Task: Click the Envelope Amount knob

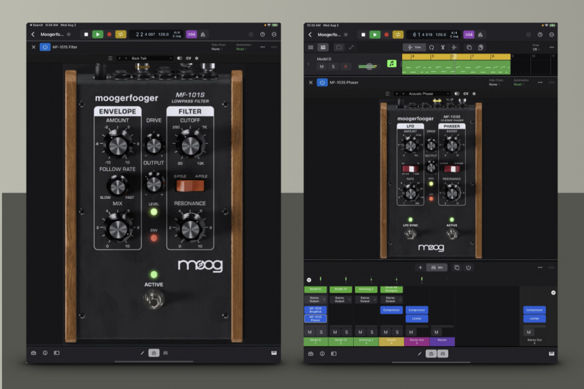Action: coord(117,145)
